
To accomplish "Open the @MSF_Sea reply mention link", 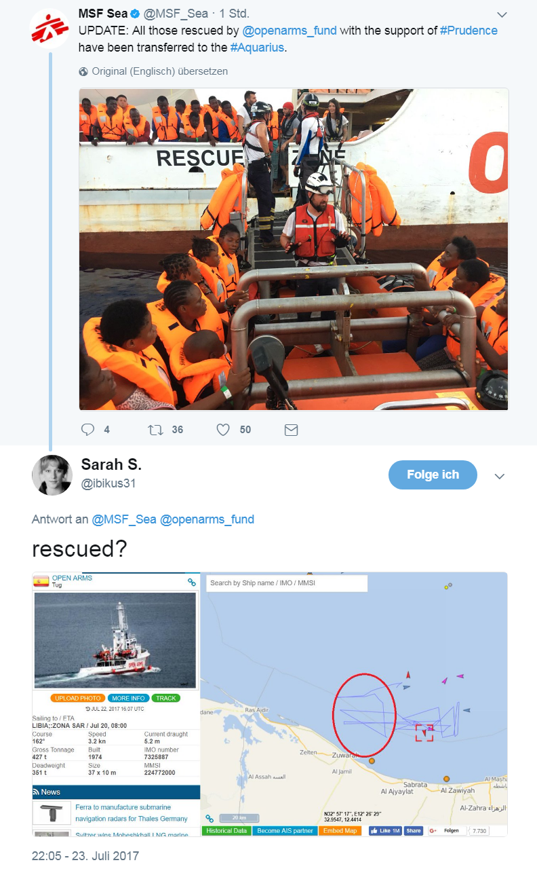I will click(x=124, y=519).
